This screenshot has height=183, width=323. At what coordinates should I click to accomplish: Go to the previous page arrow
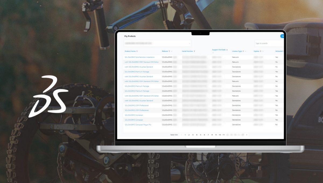pyautogui.click(x=181, y=135)
